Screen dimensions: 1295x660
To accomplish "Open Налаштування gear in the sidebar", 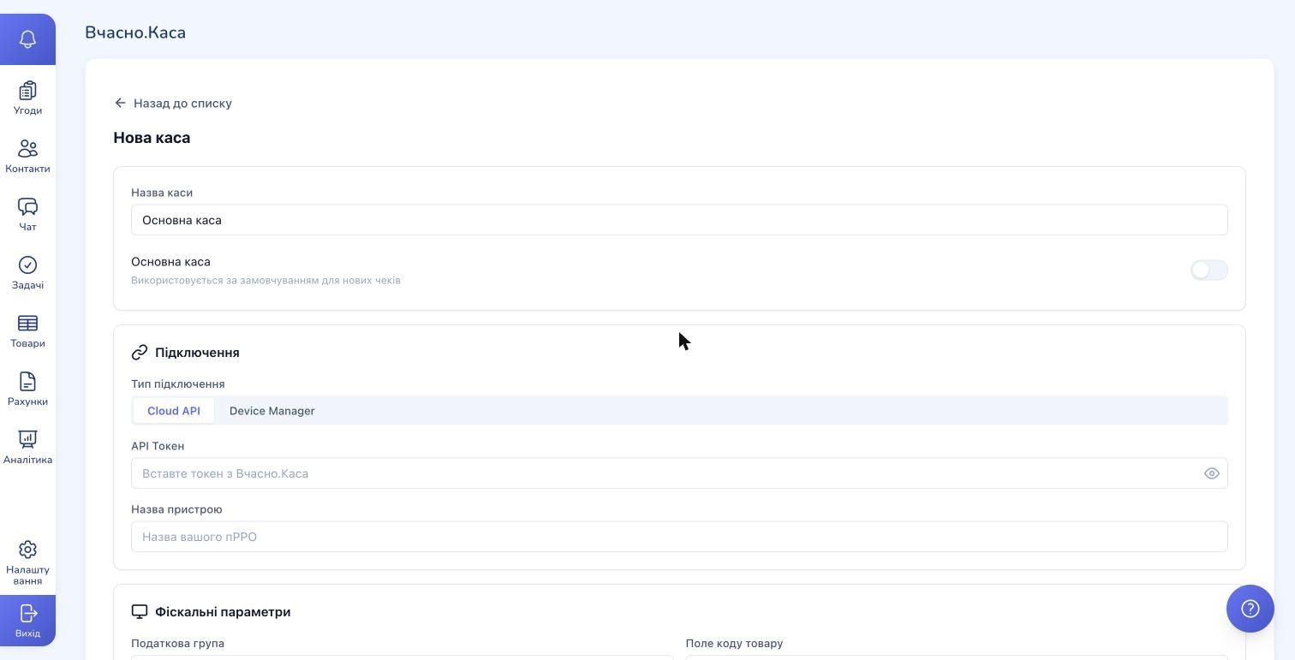I will coord(27,550).
